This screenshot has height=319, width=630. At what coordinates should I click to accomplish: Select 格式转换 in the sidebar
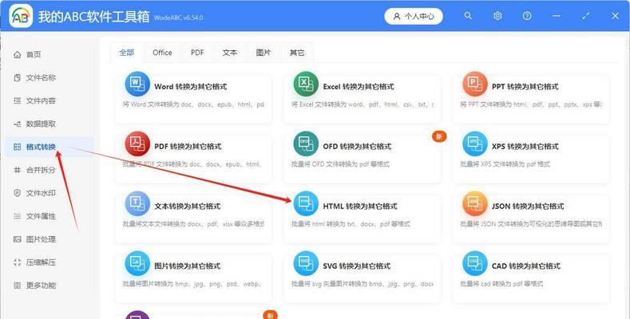(x=50, y=147)
